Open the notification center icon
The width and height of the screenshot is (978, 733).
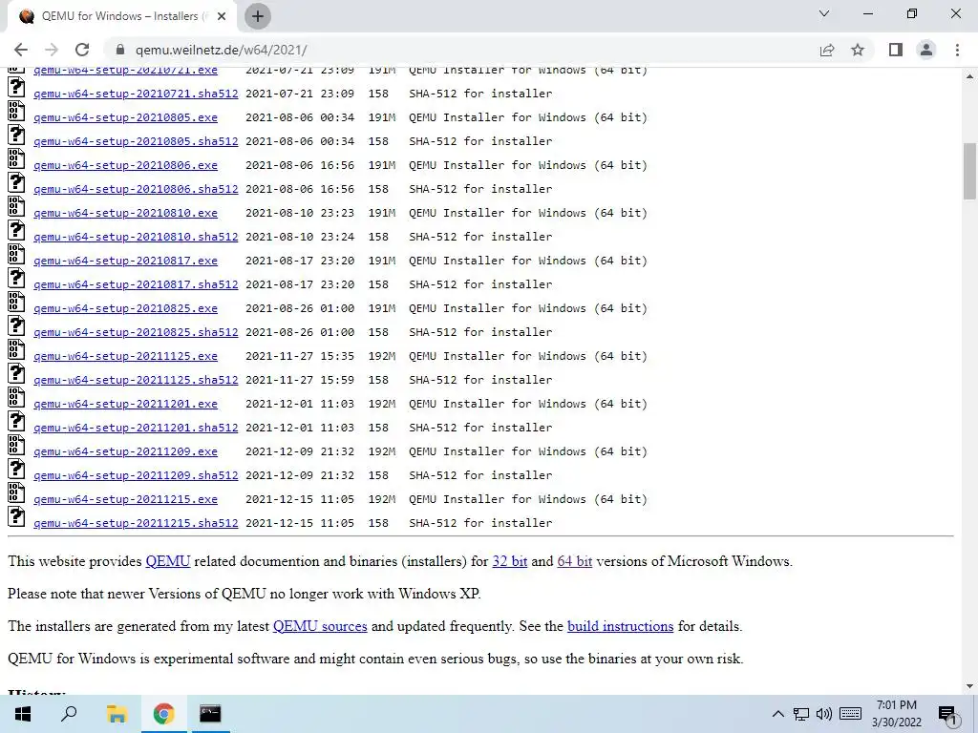[947, 715]
